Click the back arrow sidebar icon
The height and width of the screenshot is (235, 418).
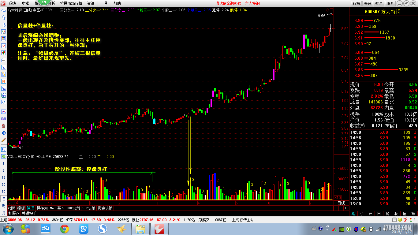(x=4, y=10)
